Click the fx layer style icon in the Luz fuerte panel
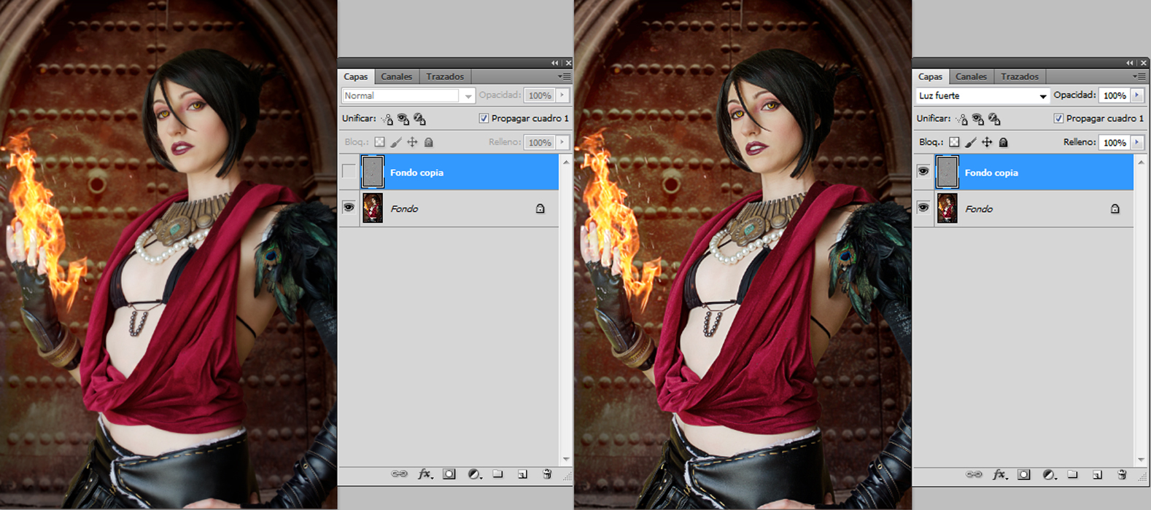1151x510 pixels. 999,474
